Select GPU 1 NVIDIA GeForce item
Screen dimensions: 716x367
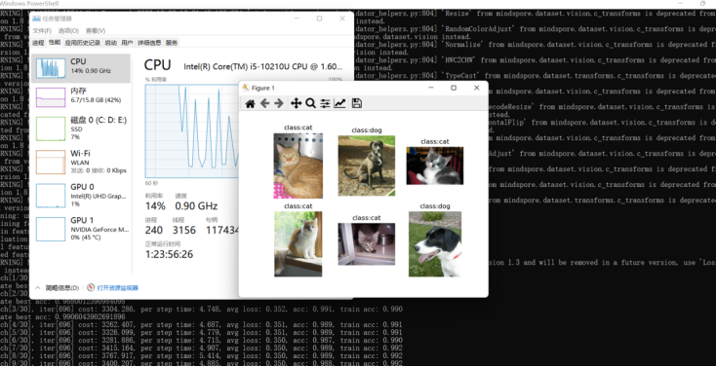[x=81, y=228]
